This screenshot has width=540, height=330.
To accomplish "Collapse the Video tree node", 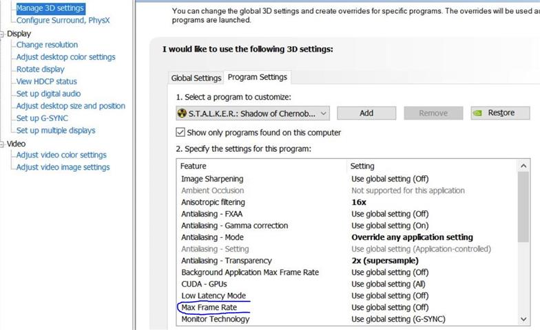I will 2,144.
